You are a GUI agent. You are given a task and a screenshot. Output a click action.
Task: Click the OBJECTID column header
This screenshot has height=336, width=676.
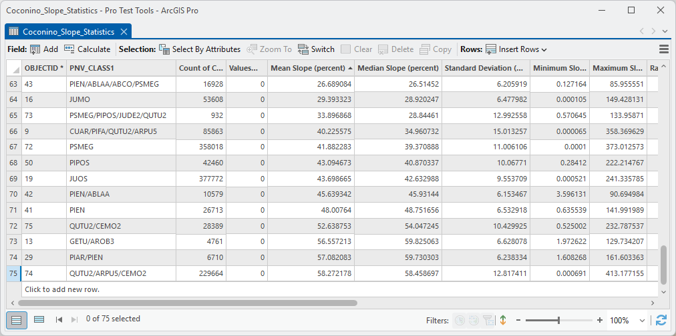point(44,68)
